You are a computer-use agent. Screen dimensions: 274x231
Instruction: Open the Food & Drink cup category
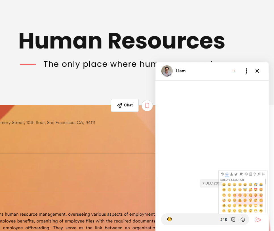click(241, 174)
